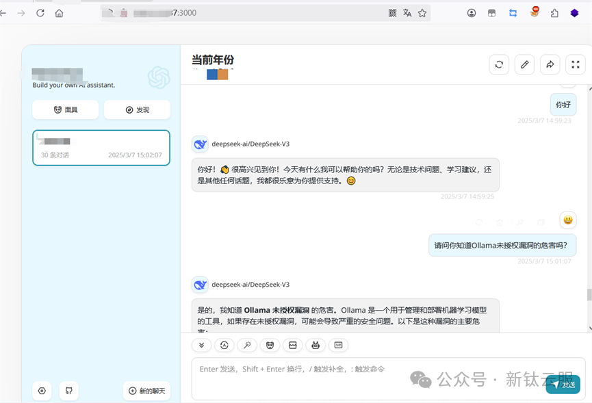Click the clear context icon above input
This screenshot has height=403, width=592.
click(292, 345)
